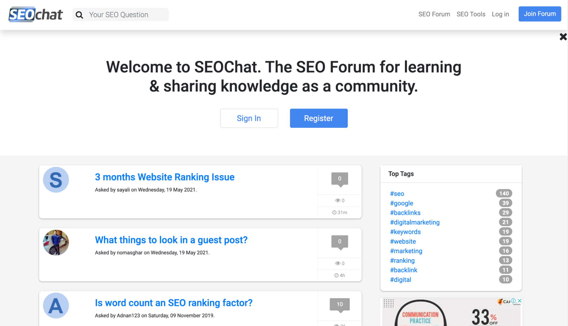The image size is (568, 326).
Task: Click the Log in link
Action: pos(500,14)
